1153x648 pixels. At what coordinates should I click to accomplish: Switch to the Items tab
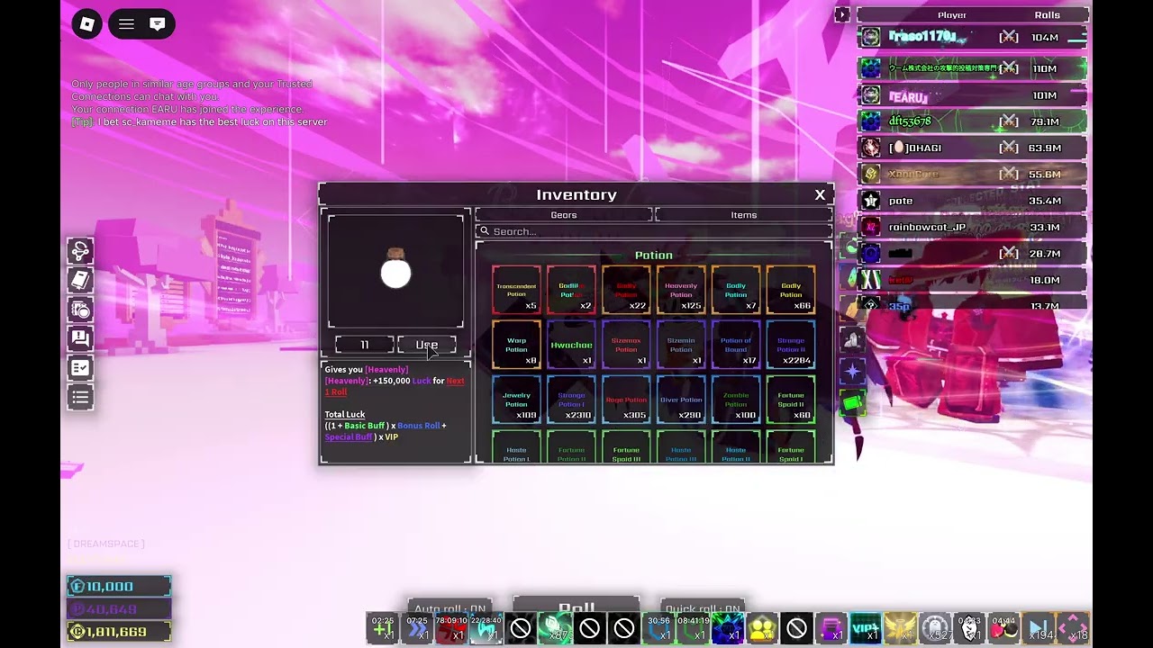(743, 215)
